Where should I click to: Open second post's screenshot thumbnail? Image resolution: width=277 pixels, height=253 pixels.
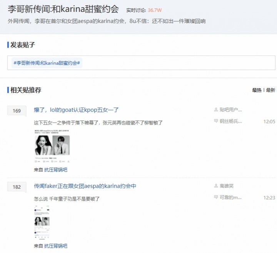point(42,222)
